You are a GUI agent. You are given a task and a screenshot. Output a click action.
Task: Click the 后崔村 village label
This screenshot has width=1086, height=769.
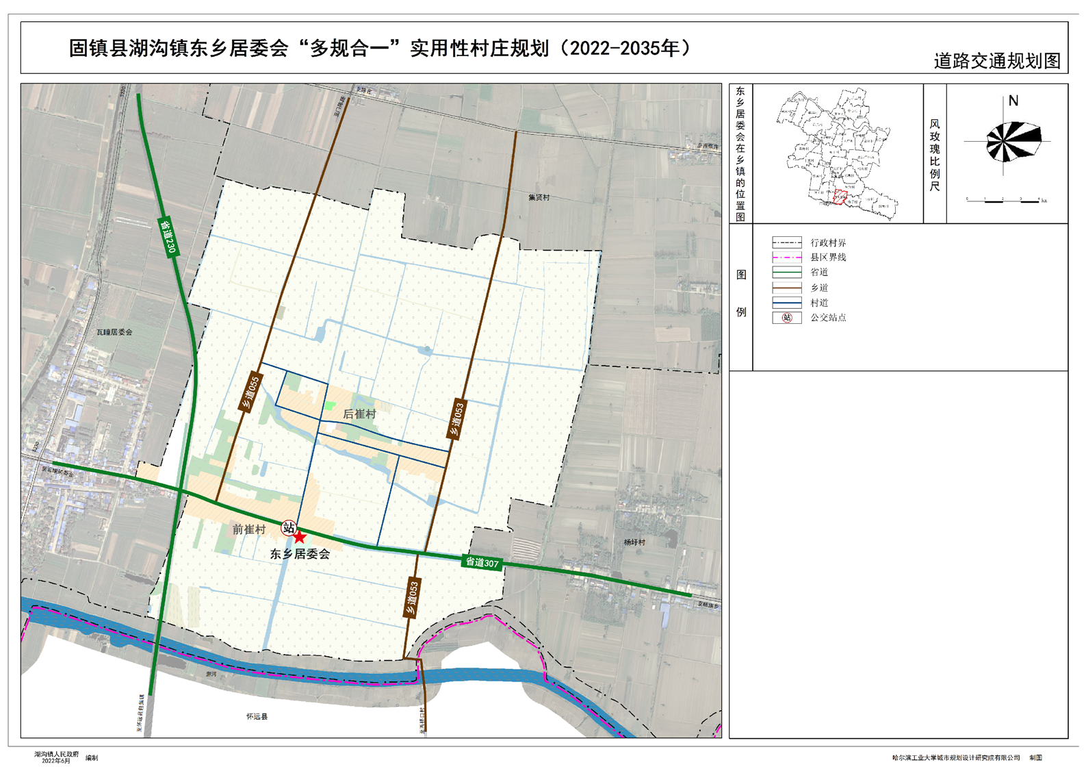coord(359,414)
